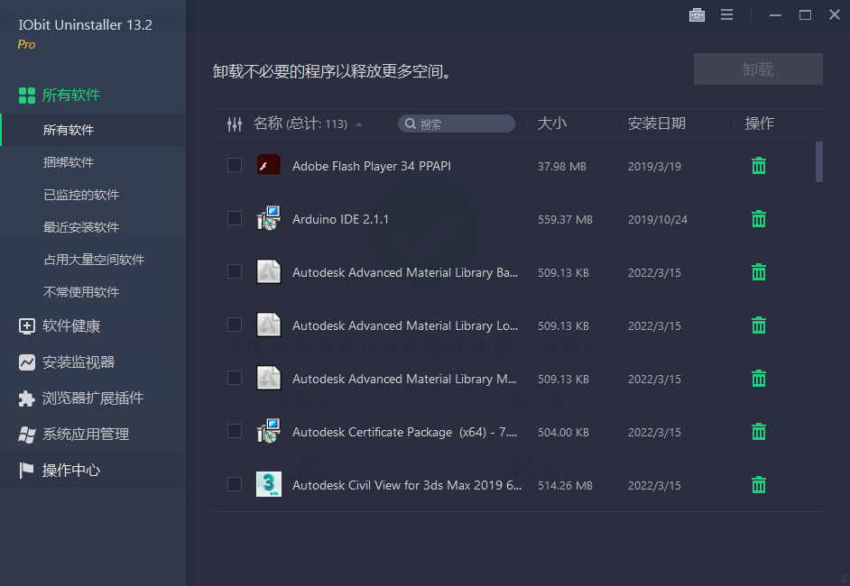
Task: Click the 安装监视器 chart icon
Action: 26,362
